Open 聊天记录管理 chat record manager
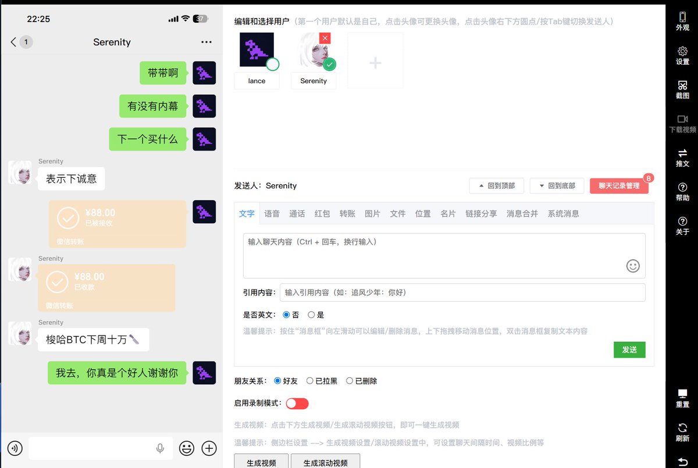 click(x=619, y=185)
